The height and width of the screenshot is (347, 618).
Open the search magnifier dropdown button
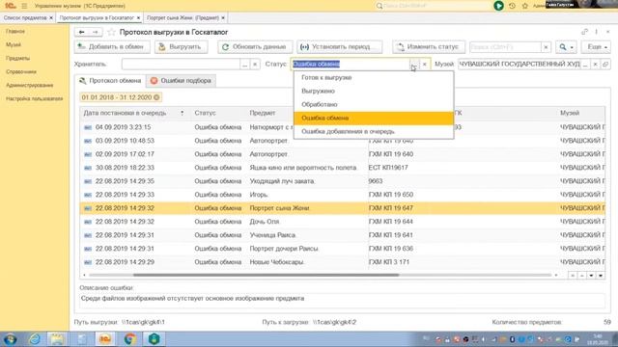pyautogui.click(x=567, y=47)
